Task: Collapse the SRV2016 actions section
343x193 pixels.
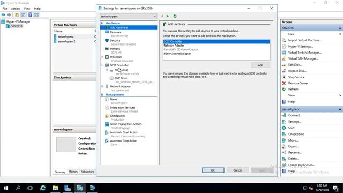Action: (x=340, y=28)
